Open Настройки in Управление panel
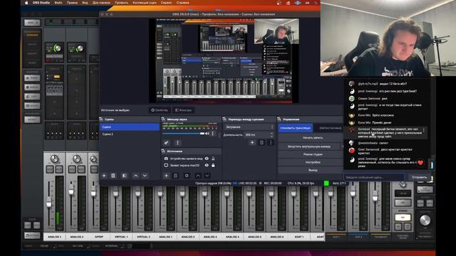 point(313,162)
